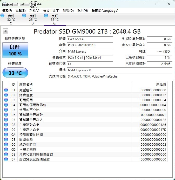Select the G: drive tab

tap(55, 19)
